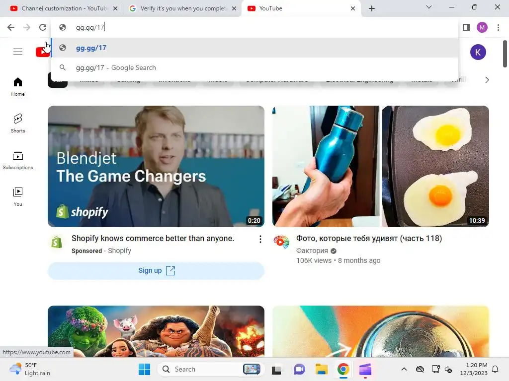Click the Shopify sponsor name link
The image size is (509, 381).
(x=119, y=251)
